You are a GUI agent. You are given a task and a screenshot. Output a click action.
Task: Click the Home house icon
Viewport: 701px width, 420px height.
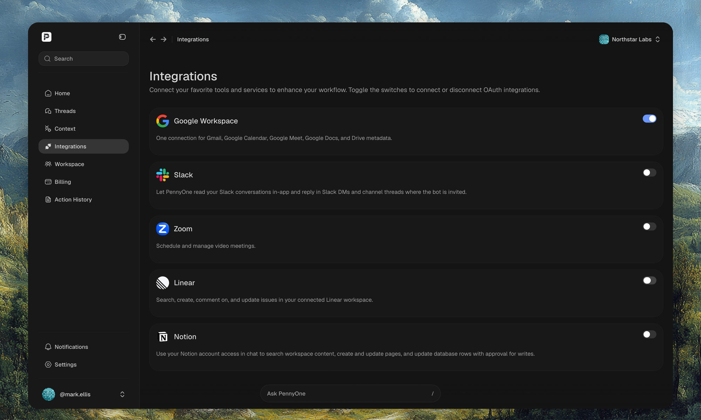48,93
